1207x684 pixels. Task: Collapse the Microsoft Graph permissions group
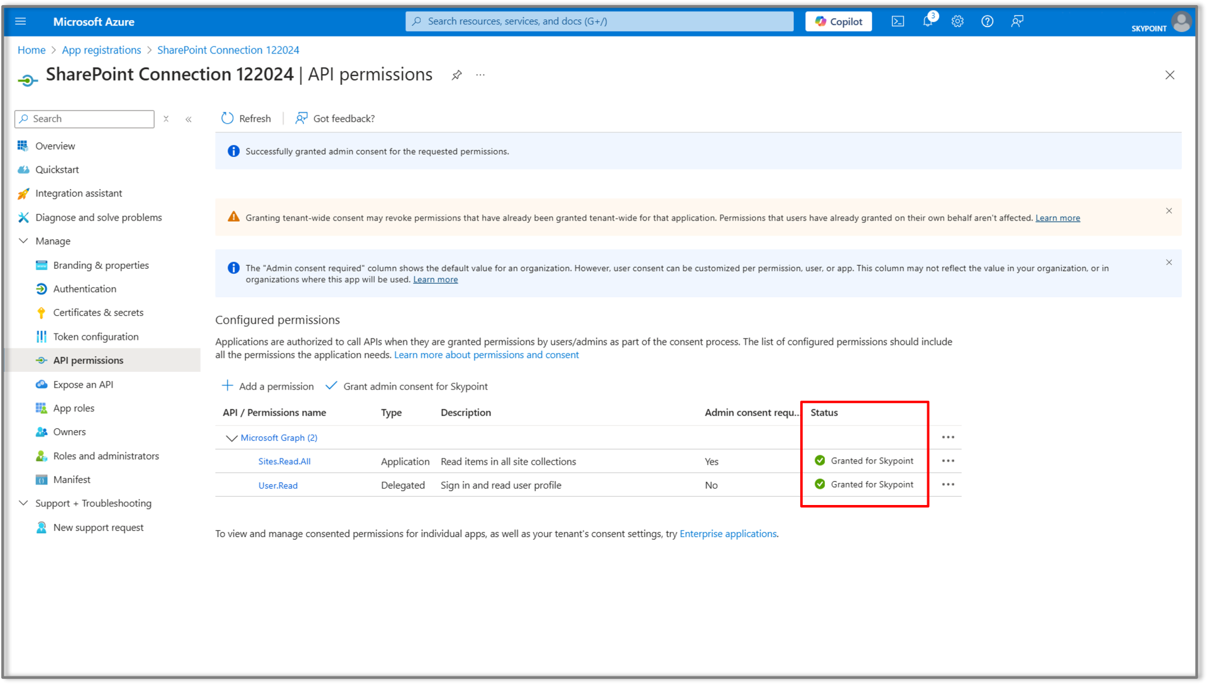click(x=231, y=438)
